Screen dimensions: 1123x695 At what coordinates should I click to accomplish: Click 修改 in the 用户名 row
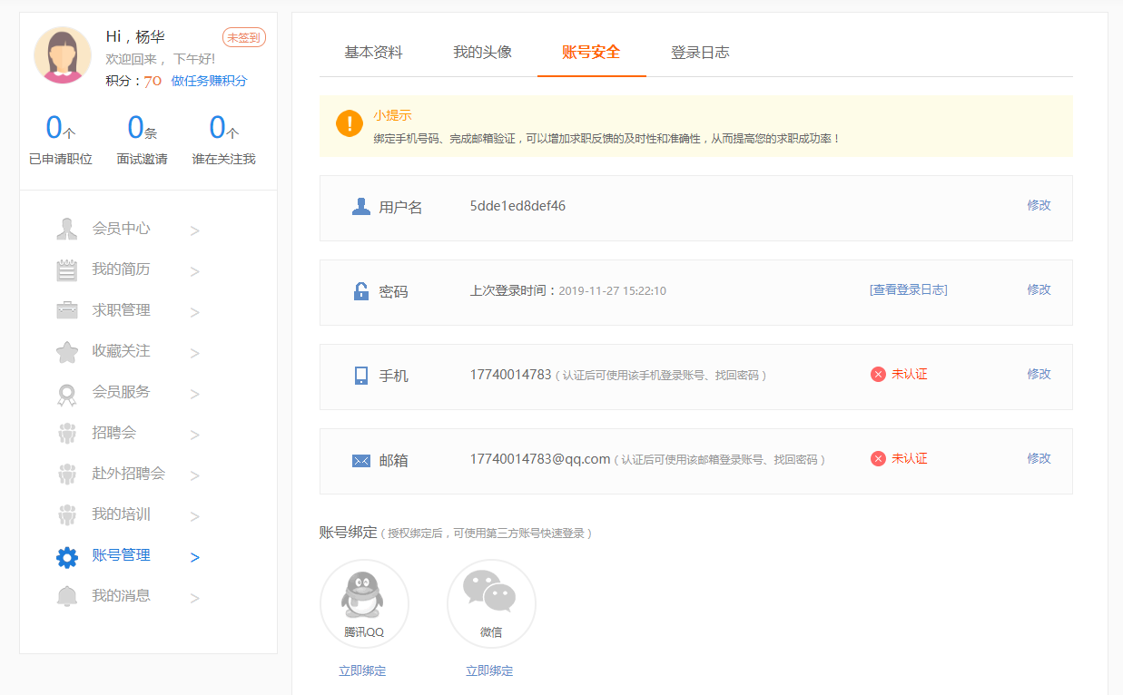click(x=1039, y=206)
